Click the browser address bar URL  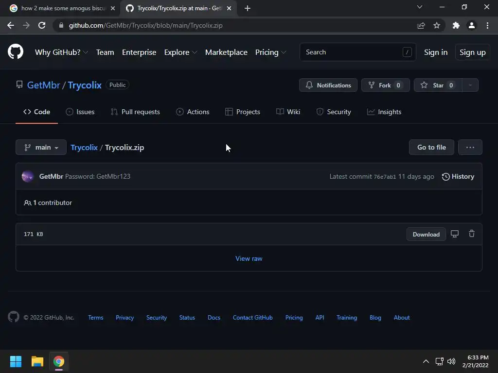tap(145, 25)
